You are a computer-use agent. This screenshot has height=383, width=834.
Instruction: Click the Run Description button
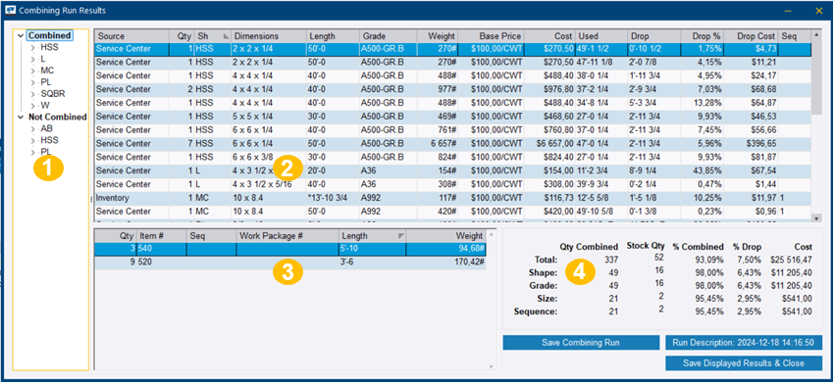tap(744, 343)
